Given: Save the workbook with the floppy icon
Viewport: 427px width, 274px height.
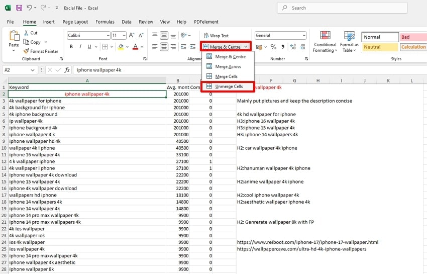Looking at the screenshot, I should (x=19, y=8).
